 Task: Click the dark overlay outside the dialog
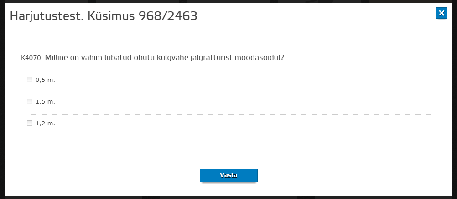pyautogui.click(x=2, y=99)
